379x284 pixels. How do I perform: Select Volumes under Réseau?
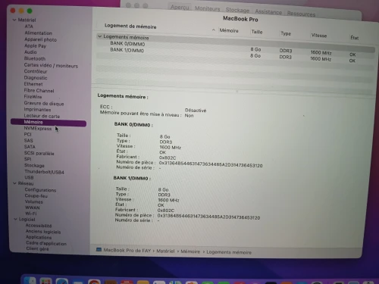click(x=34, y=201)
